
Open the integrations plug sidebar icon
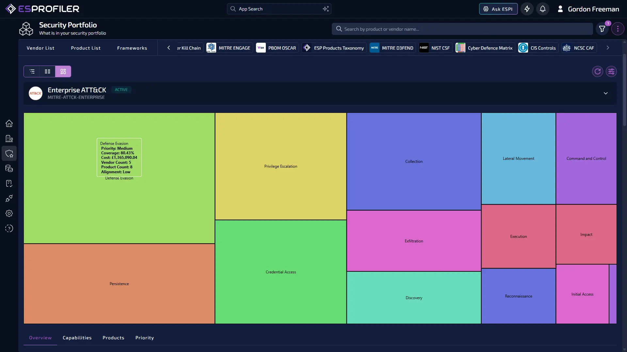click(x=9, y=198)
